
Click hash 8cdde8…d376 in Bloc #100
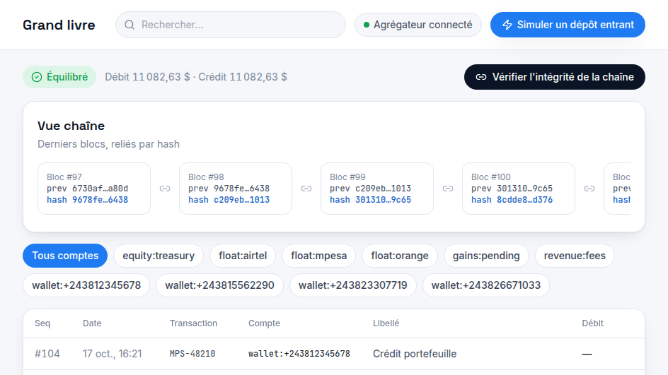point(512,200)
